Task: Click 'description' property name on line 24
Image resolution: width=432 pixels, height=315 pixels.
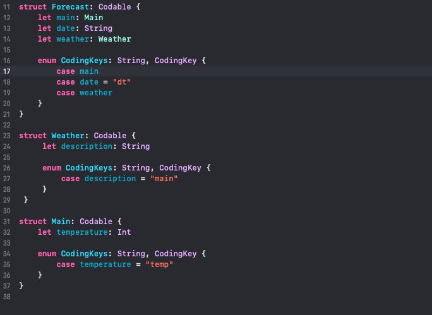Action: (87, 146)
